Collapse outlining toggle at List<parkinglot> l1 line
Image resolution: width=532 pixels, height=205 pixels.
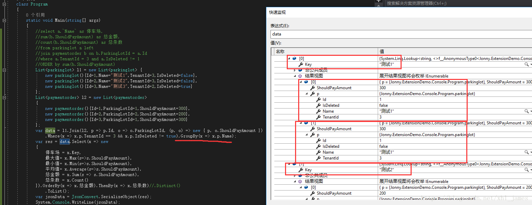pos(4,70)
